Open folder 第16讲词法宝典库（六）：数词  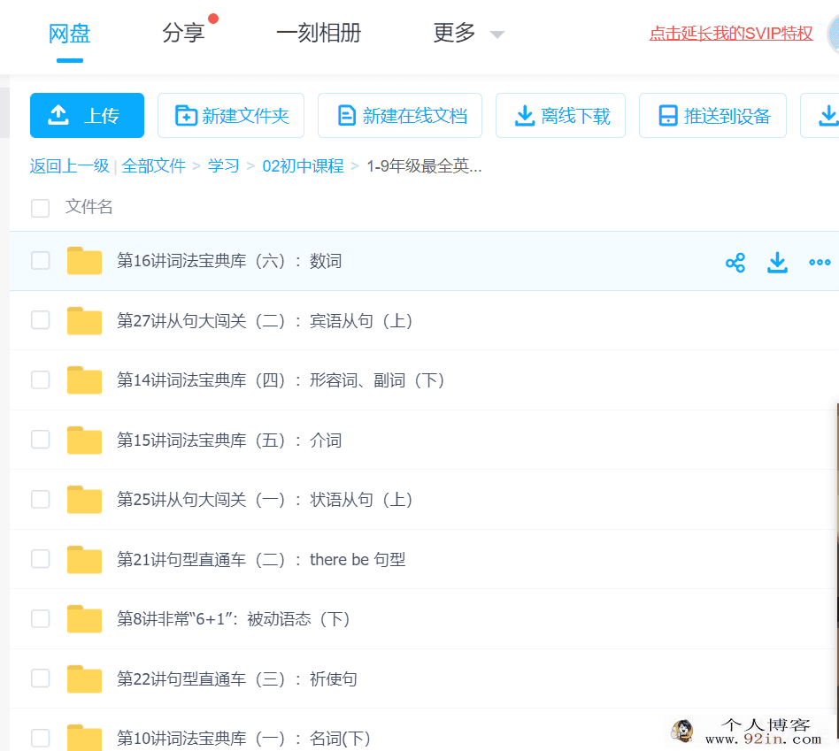pyautogui.click(x=229, y=261)
